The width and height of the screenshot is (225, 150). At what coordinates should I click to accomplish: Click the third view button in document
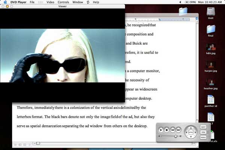click(x=24, y=145)
